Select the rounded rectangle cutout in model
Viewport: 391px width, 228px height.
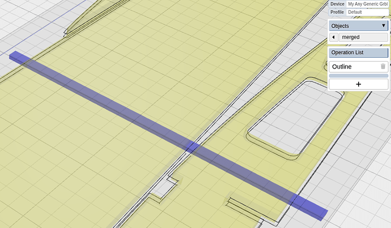tap(296, 118)
